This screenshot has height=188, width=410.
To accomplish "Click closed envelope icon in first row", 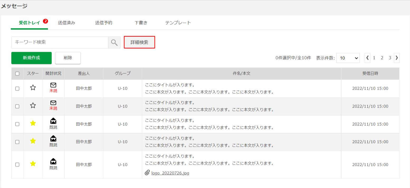I will [53, 85].
